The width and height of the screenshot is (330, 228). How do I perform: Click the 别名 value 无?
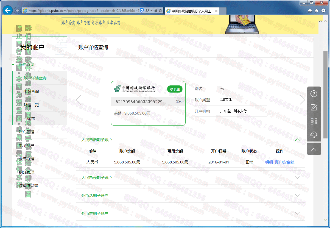222,89
